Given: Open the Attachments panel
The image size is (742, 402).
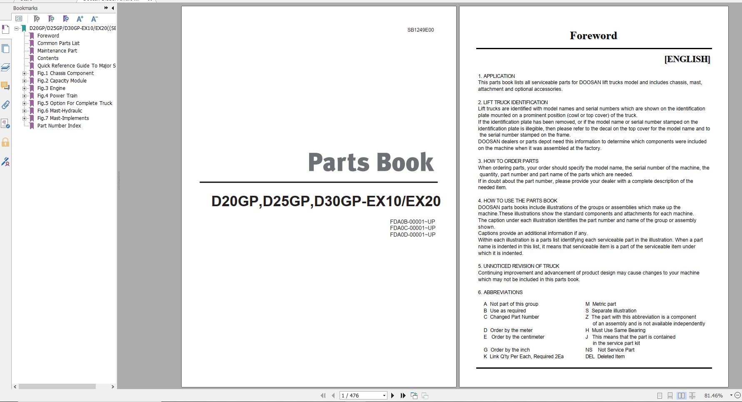Looking at the screenshot, I should (5, 105).
